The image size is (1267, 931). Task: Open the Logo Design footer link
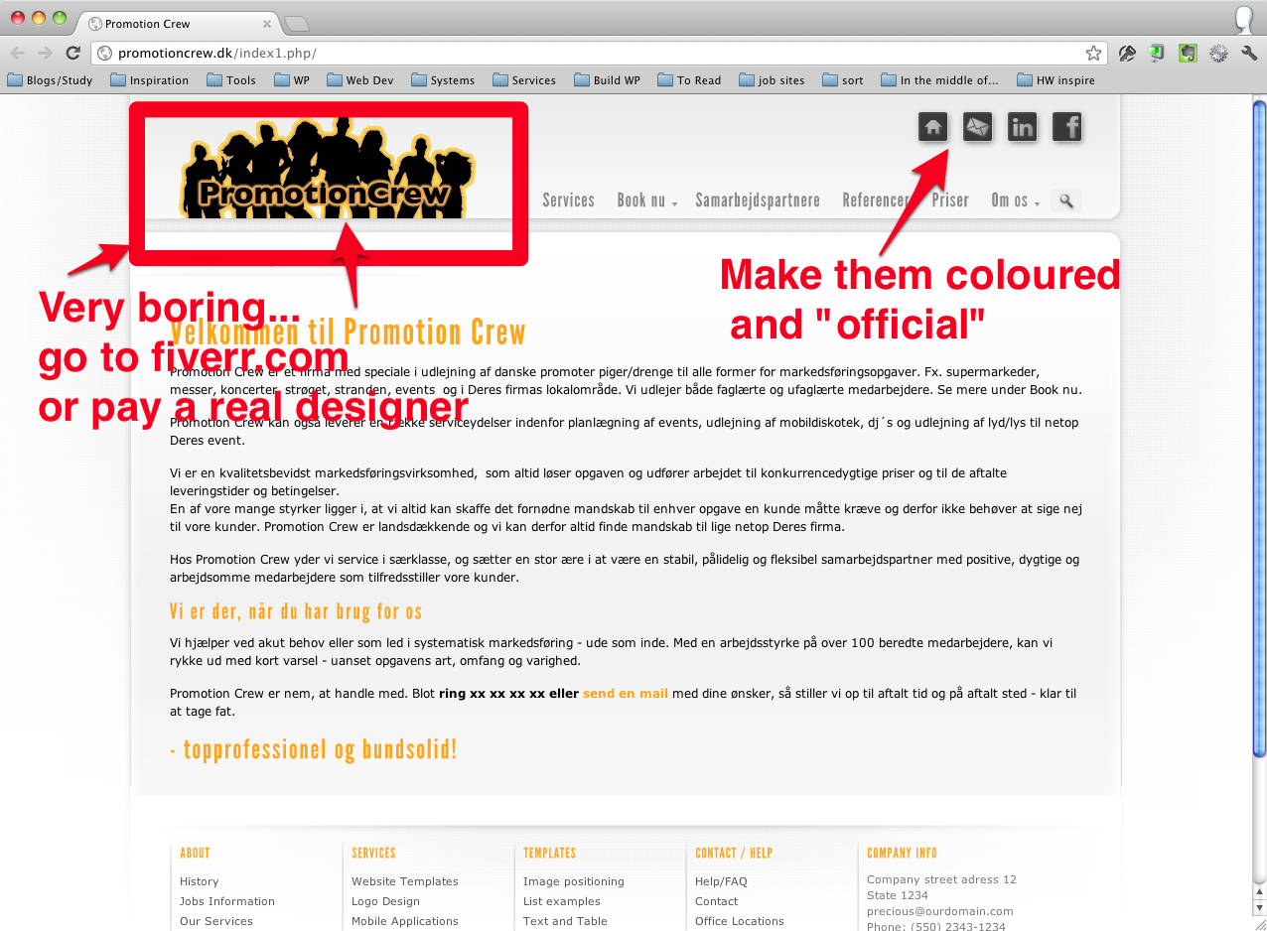click(385, 901)
